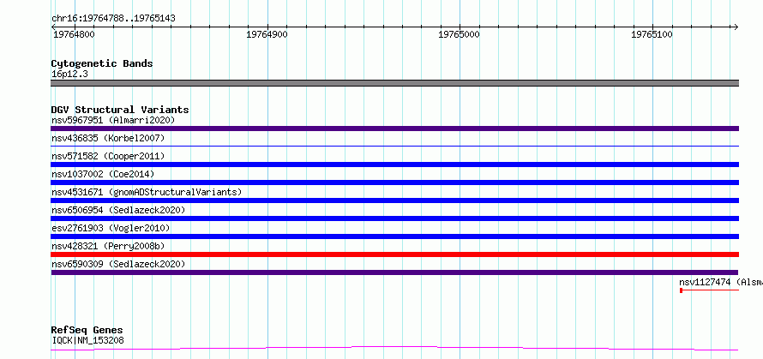Open the nsv436835 (Korbel2007) label

[x=108, y=138]
